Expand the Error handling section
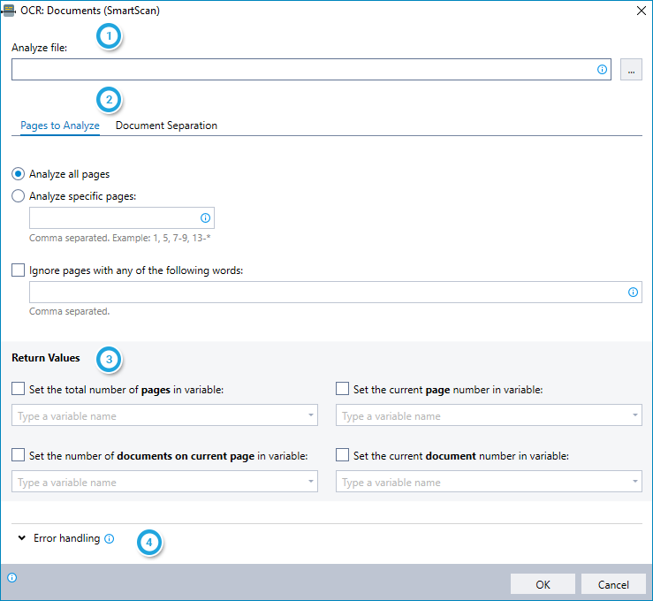653x601 pixels. (x=22, y=538)
